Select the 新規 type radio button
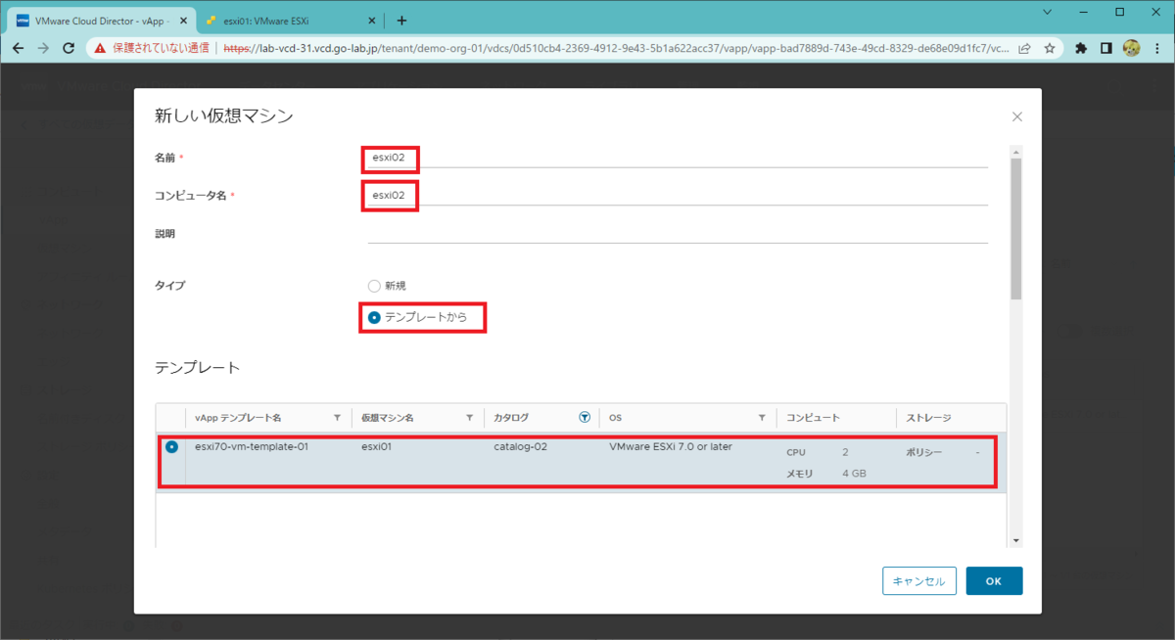Screen dimensions: 1175x640 pyautogui.click(x=373, y=286)
